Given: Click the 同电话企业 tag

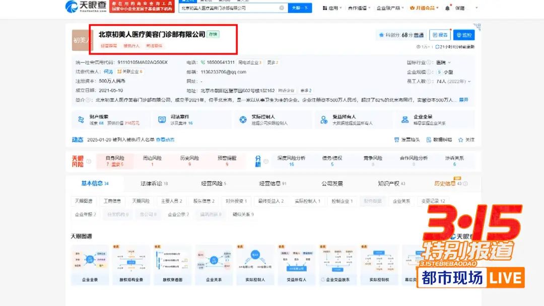Looking at the screenshot, I should pos(250,63).
